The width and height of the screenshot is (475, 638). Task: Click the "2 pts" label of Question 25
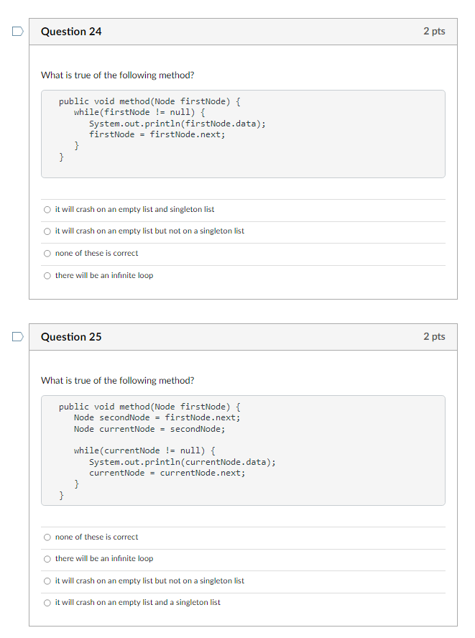[434, 336]
